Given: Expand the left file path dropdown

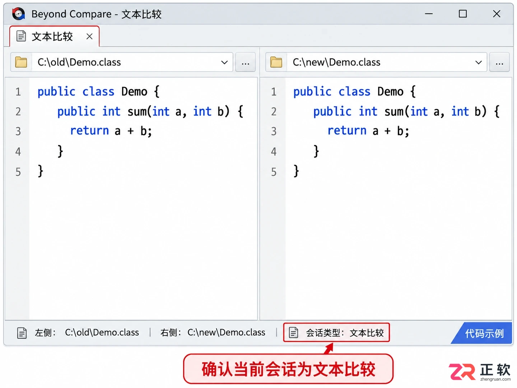Looking at the screenshot, I should pos(224,62).
